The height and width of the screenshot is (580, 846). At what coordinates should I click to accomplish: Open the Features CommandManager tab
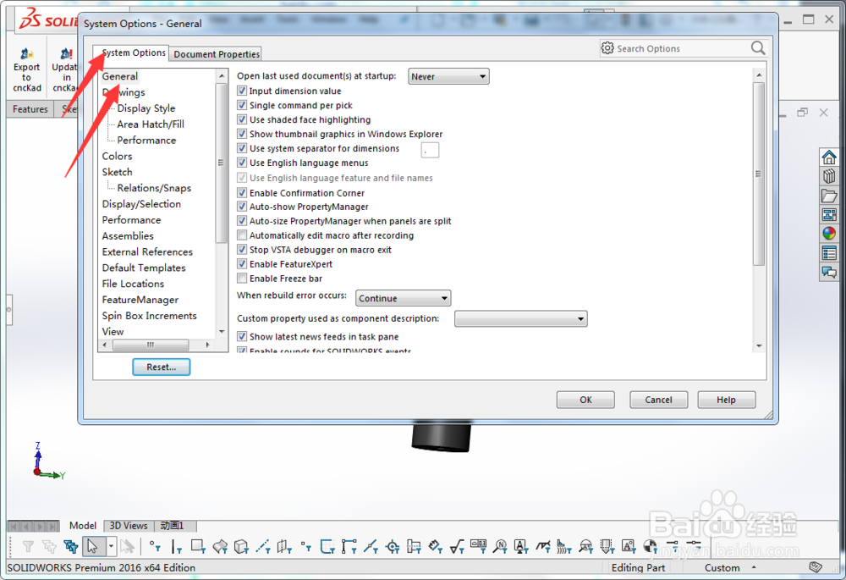[30, 109]
